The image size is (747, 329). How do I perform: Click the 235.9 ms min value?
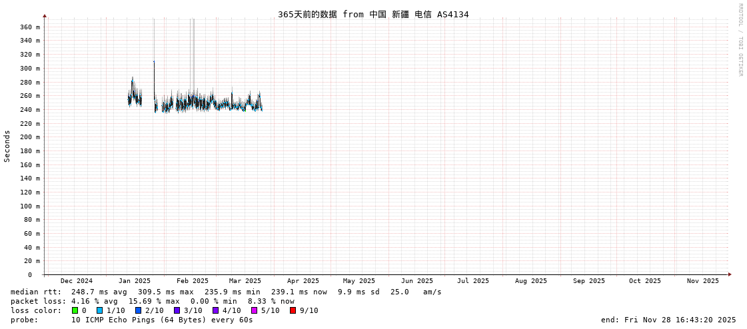click(233, 292)
